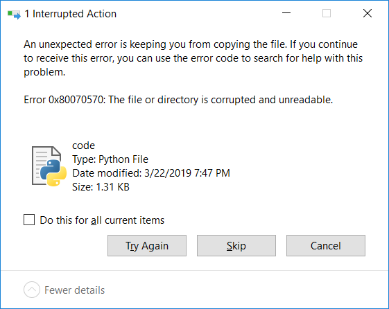
Task: Click the greyed-out maximize button
Action: click(x=327, y=13)
